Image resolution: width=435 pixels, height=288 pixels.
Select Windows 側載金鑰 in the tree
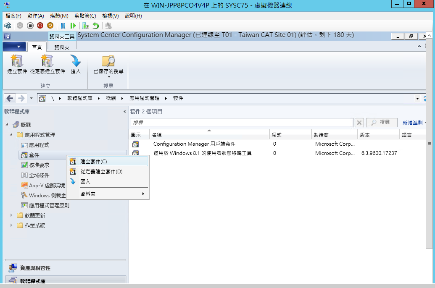pos(44,195)
